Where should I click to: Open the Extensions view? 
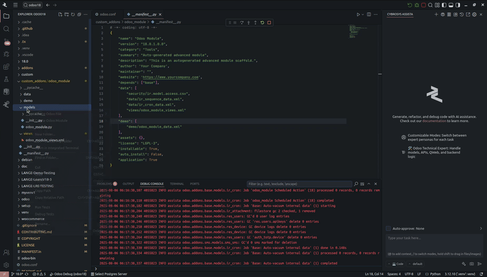click(6, 67)
